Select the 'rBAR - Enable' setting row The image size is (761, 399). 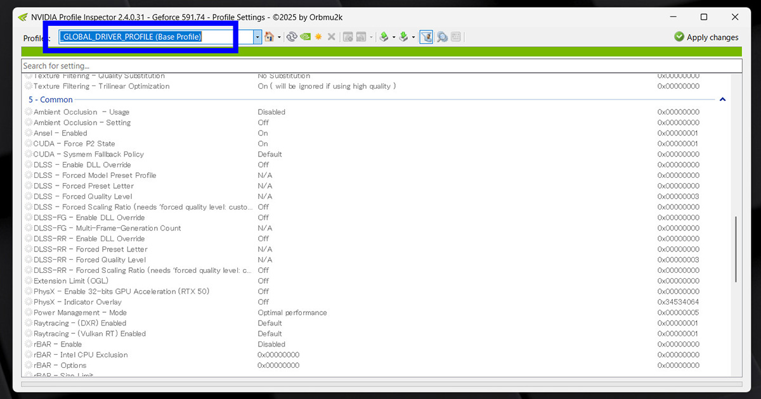point(58,345)
